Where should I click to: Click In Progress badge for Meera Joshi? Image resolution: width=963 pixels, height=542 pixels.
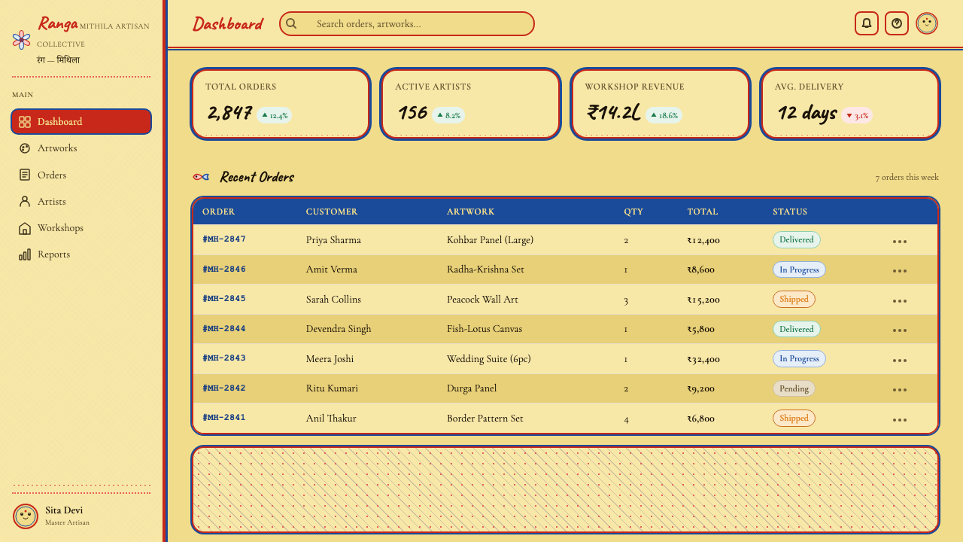point(799,359)
